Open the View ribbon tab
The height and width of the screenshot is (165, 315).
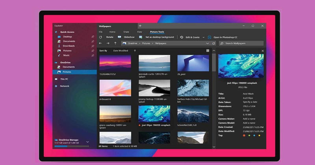(139, 32)
